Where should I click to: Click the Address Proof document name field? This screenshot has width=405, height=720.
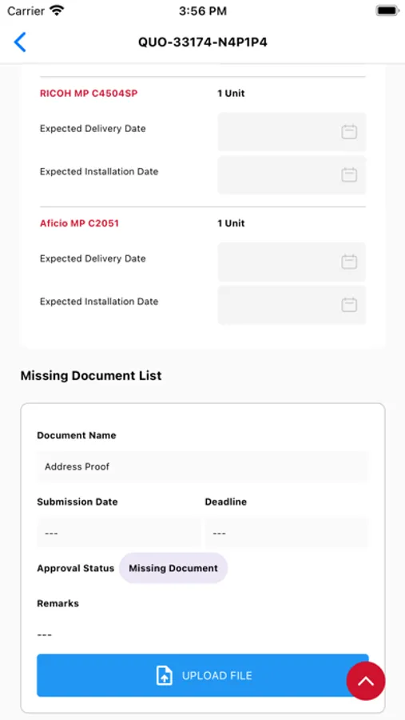[203, 466]
